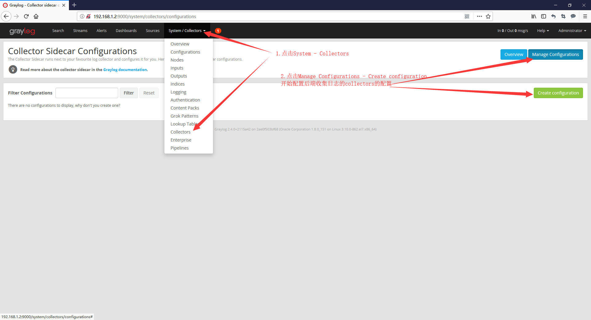Click the undo arrow toolbar icon
Viewport: 591px width, 320px height.
pos(553,16)
